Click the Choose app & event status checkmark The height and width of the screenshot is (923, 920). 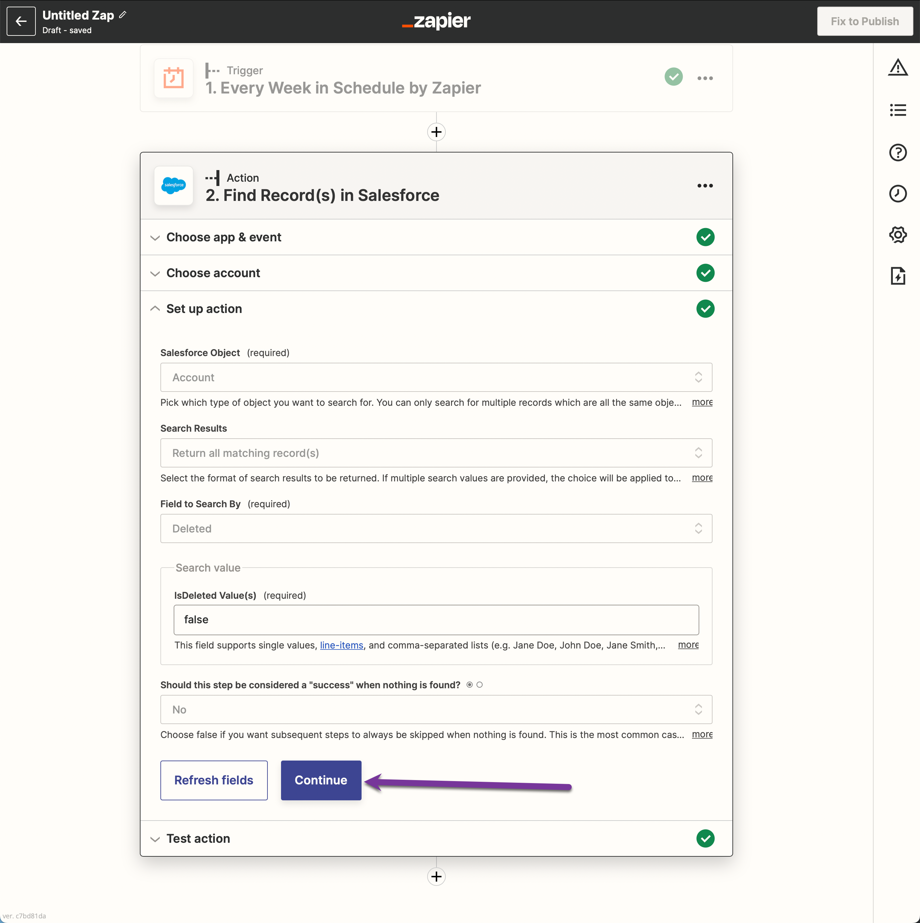click(x=705, y=237)
